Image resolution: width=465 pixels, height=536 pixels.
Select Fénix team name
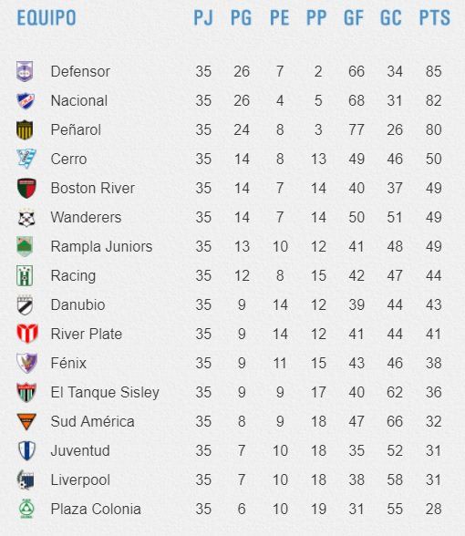[x=68, y=363]
